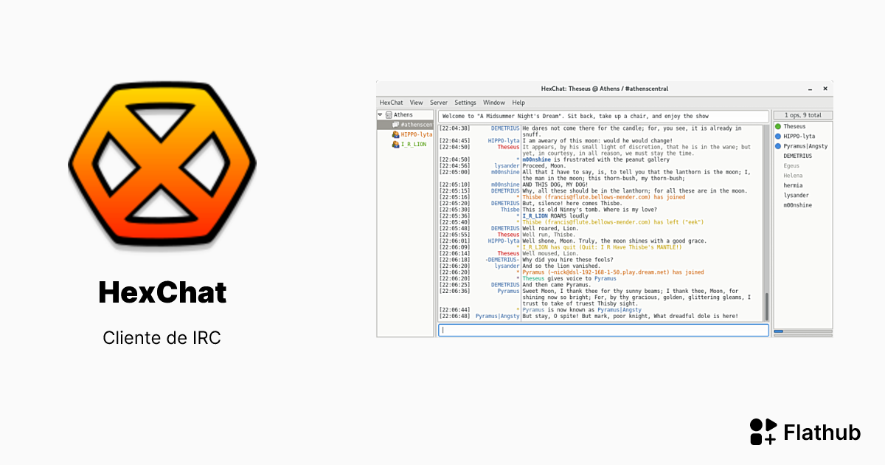Image resolution: width=885 pixels, height=465 pixels.
Task: Toggle HIPPO-lyta's blue voice indicator
Action: (777, 136)
